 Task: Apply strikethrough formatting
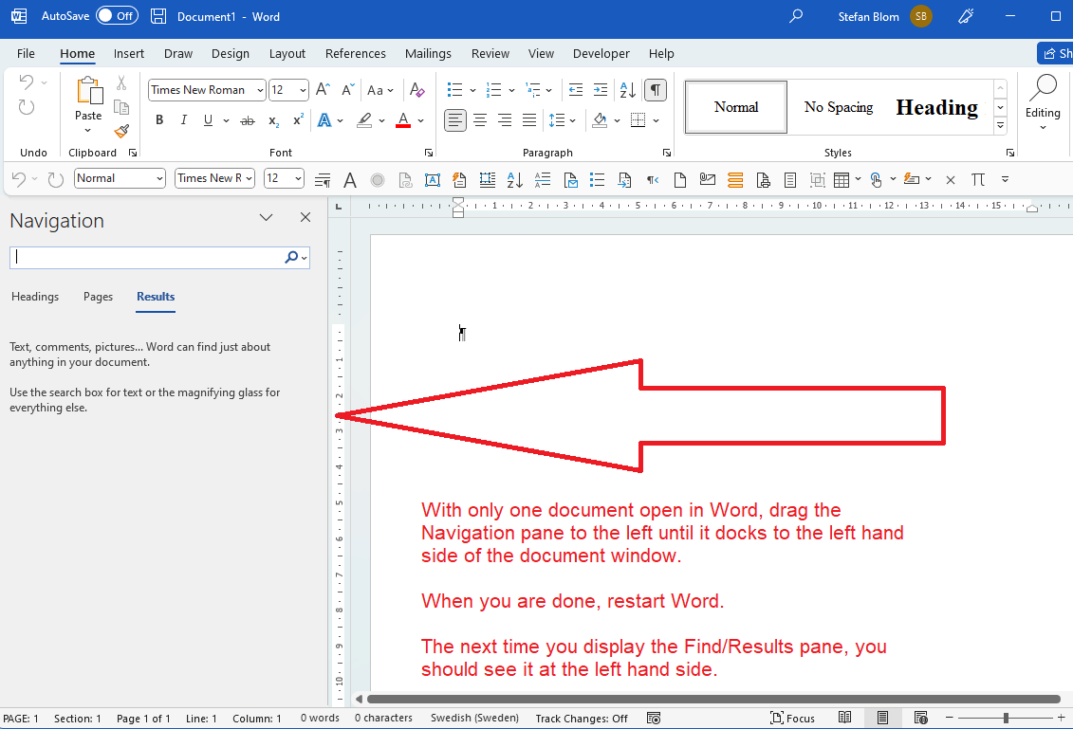pyautogui.click(x=248, y=120)
